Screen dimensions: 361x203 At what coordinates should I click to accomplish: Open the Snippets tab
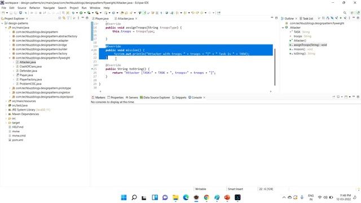pyautogui.click(x=179, y=98)
